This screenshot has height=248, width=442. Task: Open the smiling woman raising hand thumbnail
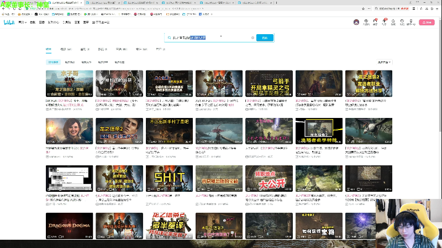pyautogui.click(x=70, y=131)
